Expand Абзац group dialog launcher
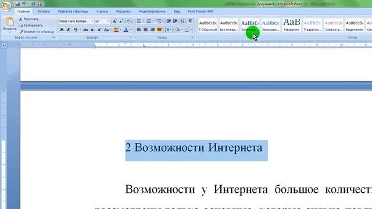 192,37
